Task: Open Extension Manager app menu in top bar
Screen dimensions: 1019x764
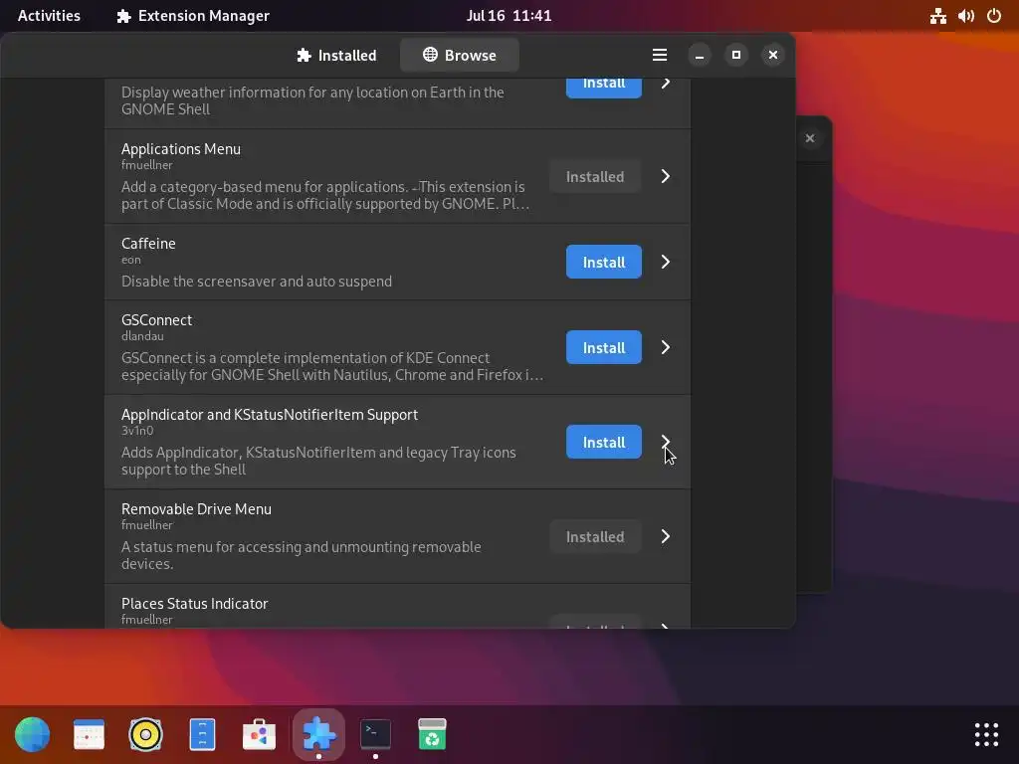Action: click(193, 16)
